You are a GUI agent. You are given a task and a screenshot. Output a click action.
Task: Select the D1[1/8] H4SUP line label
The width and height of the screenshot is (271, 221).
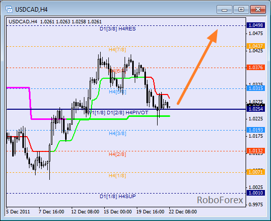pos(117,197)
